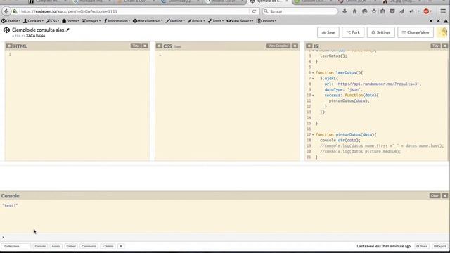Click the HTML editor settings gear icon

click(x=9, y=46)
